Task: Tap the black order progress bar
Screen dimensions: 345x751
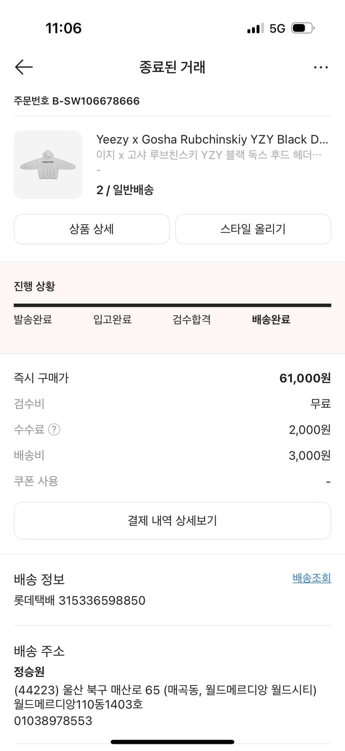Action: [172, 305]
